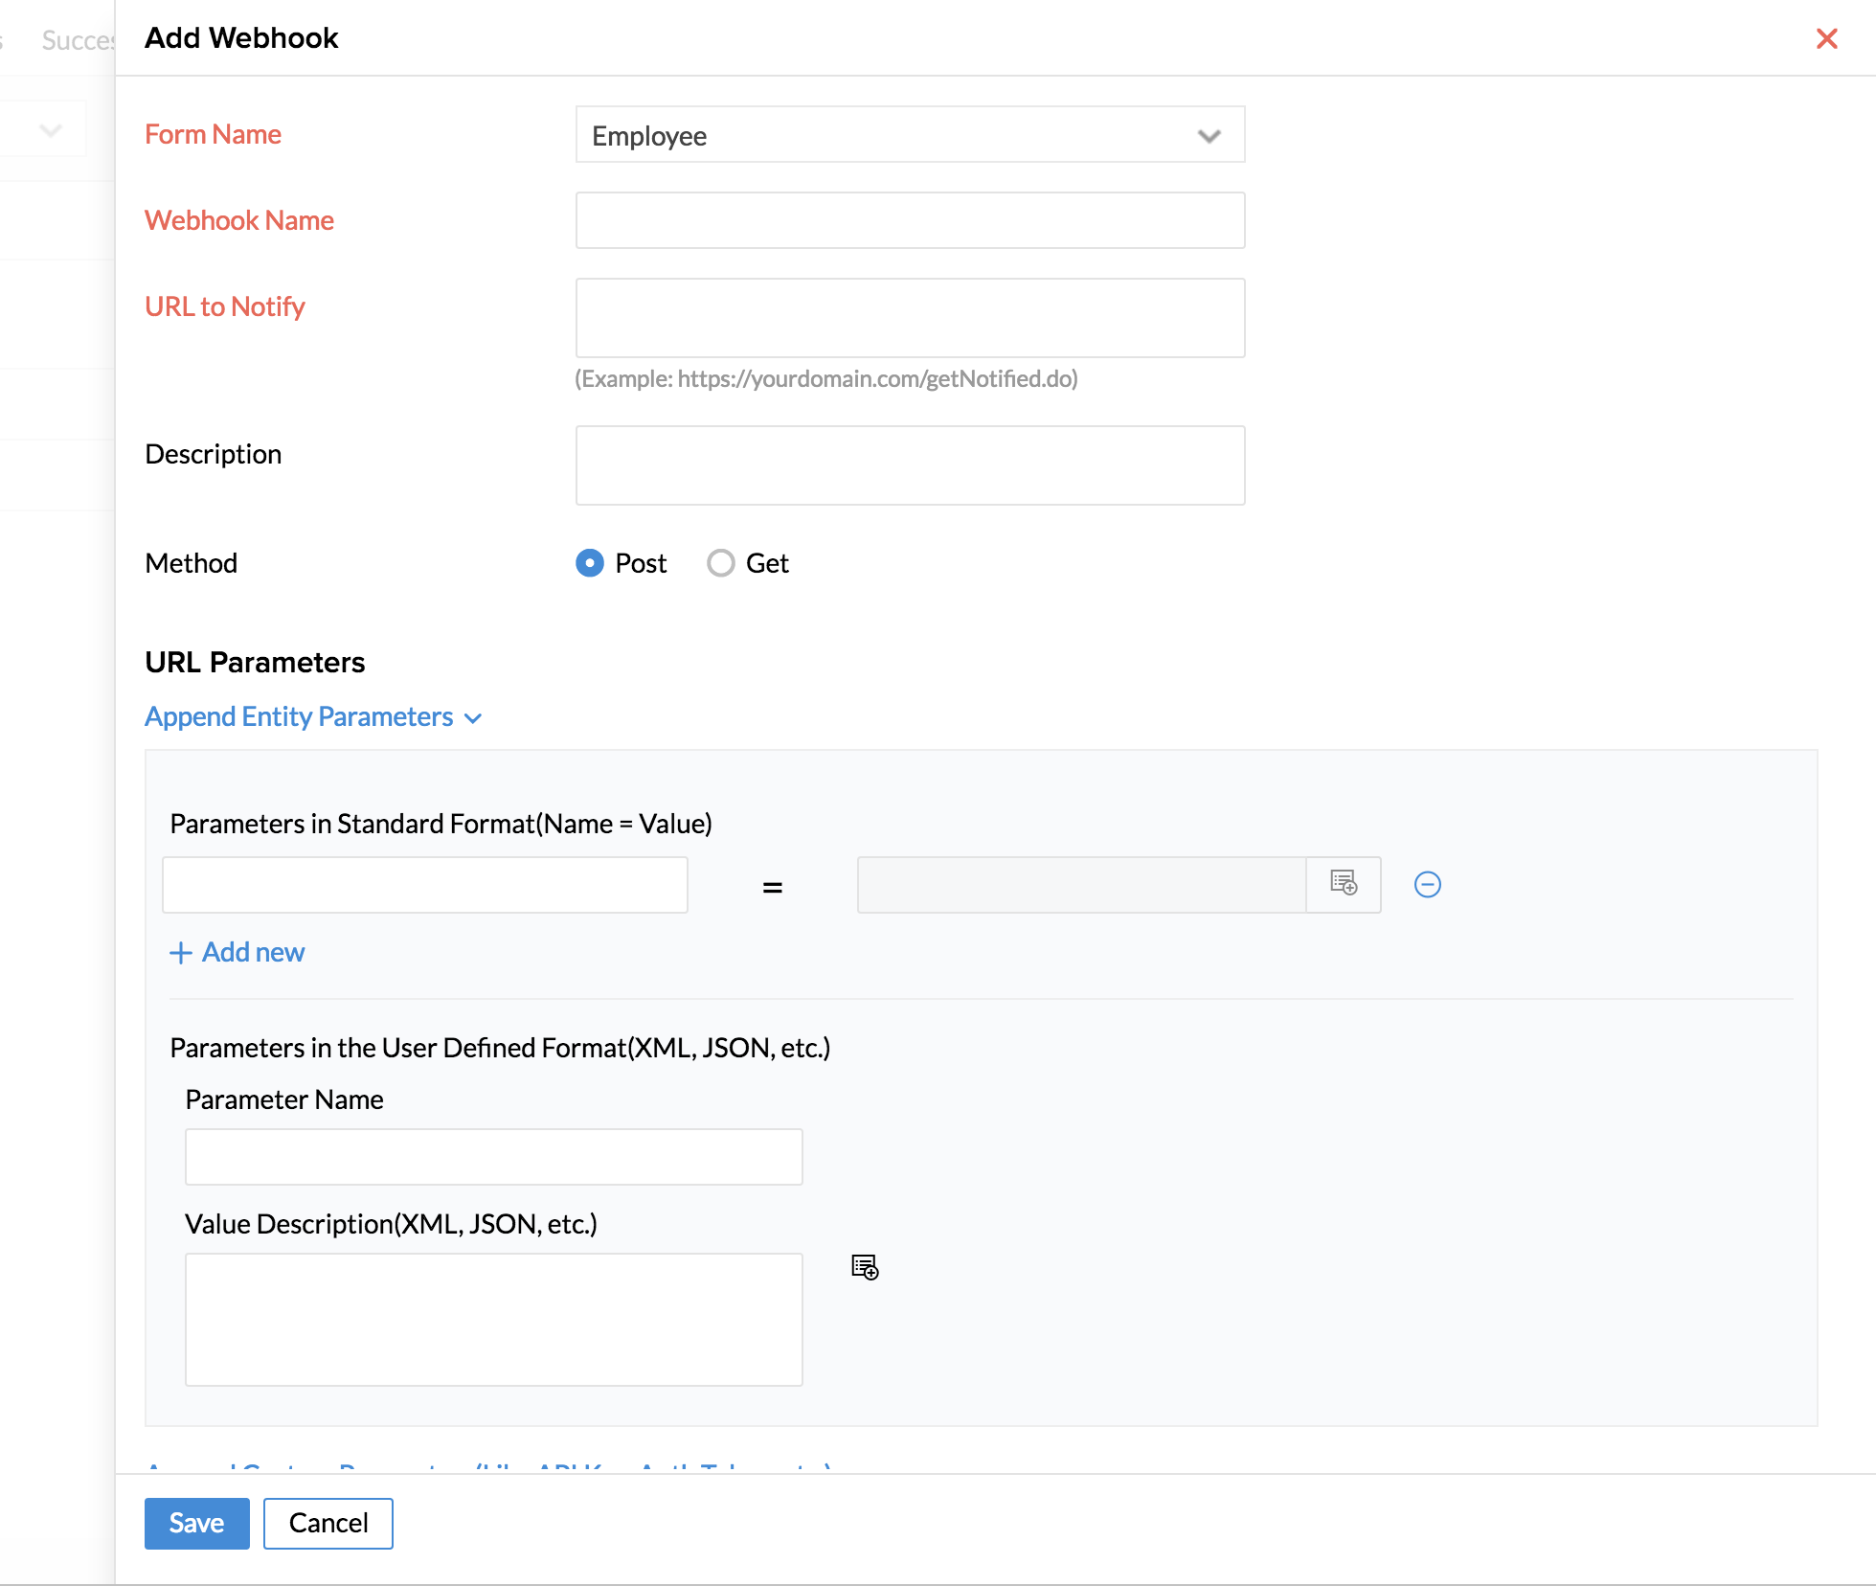This screenshot has width=1876, height=1586.
Task: Click the background dropdown chevron at left
Action: coord(51,129)
